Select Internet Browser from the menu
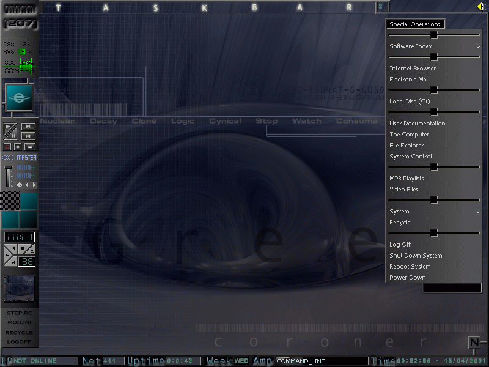 tap(413, 69)
